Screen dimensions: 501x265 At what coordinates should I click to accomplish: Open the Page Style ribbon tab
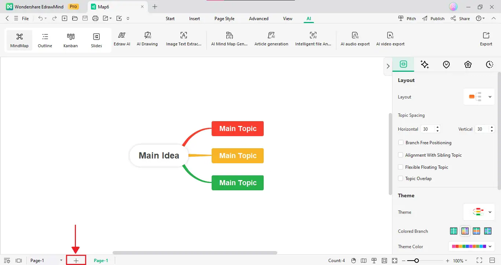pos(224,19)
